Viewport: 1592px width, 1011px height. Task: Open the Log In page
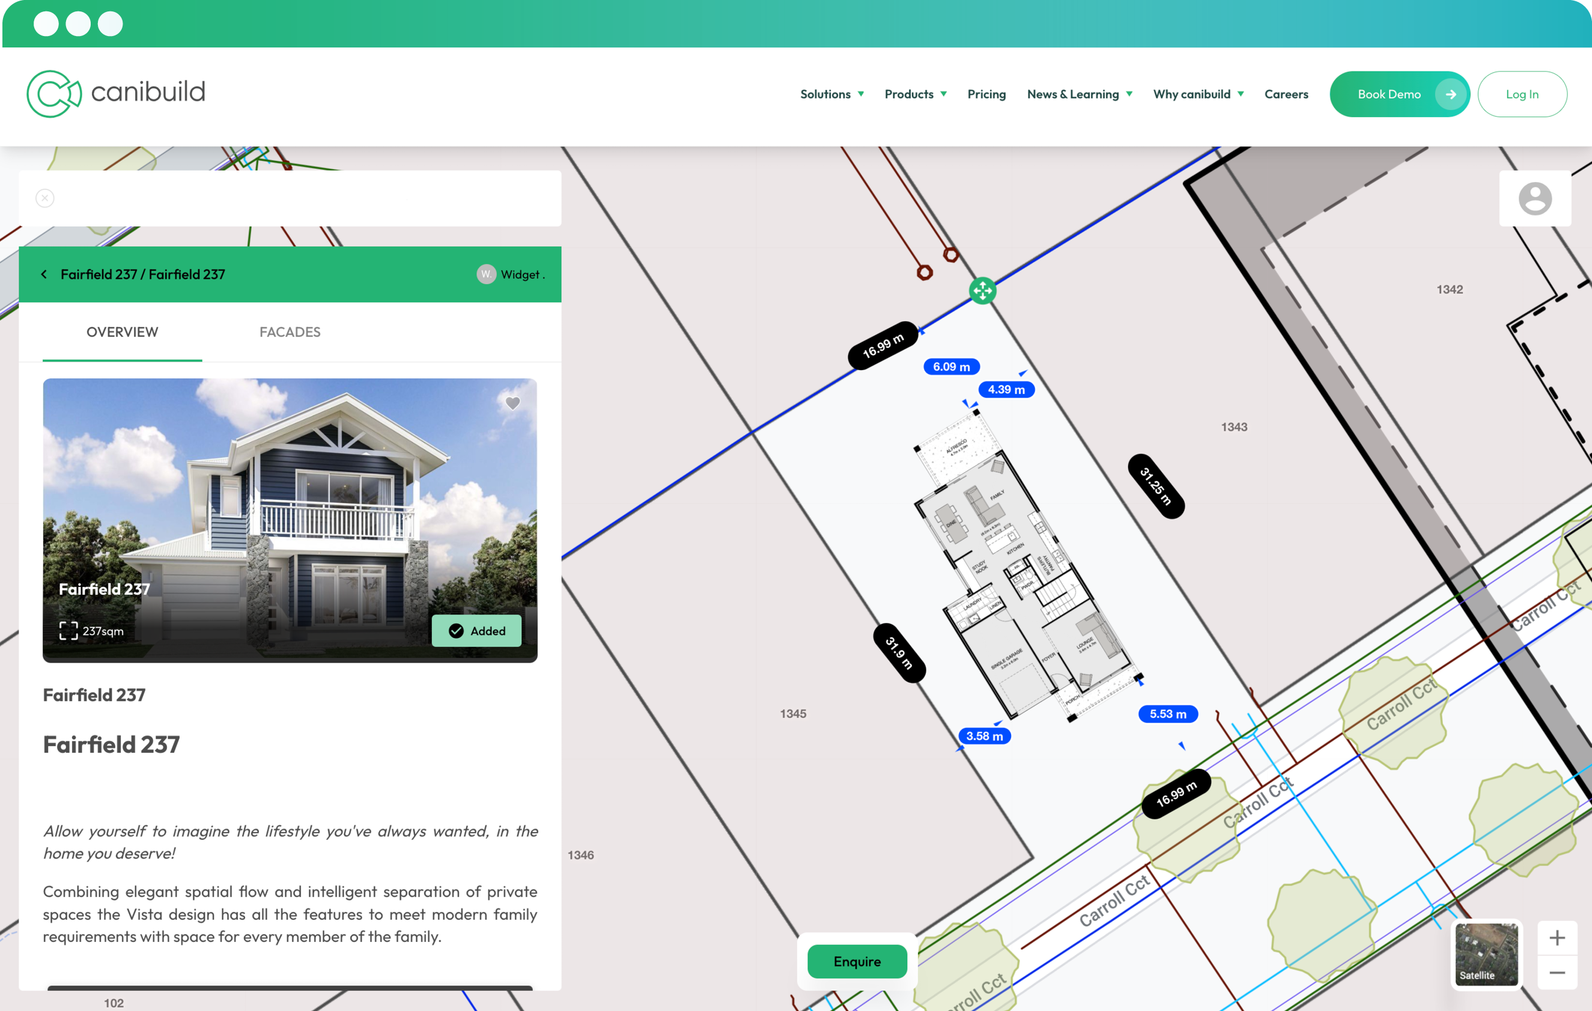click(x=1522, y=94)
